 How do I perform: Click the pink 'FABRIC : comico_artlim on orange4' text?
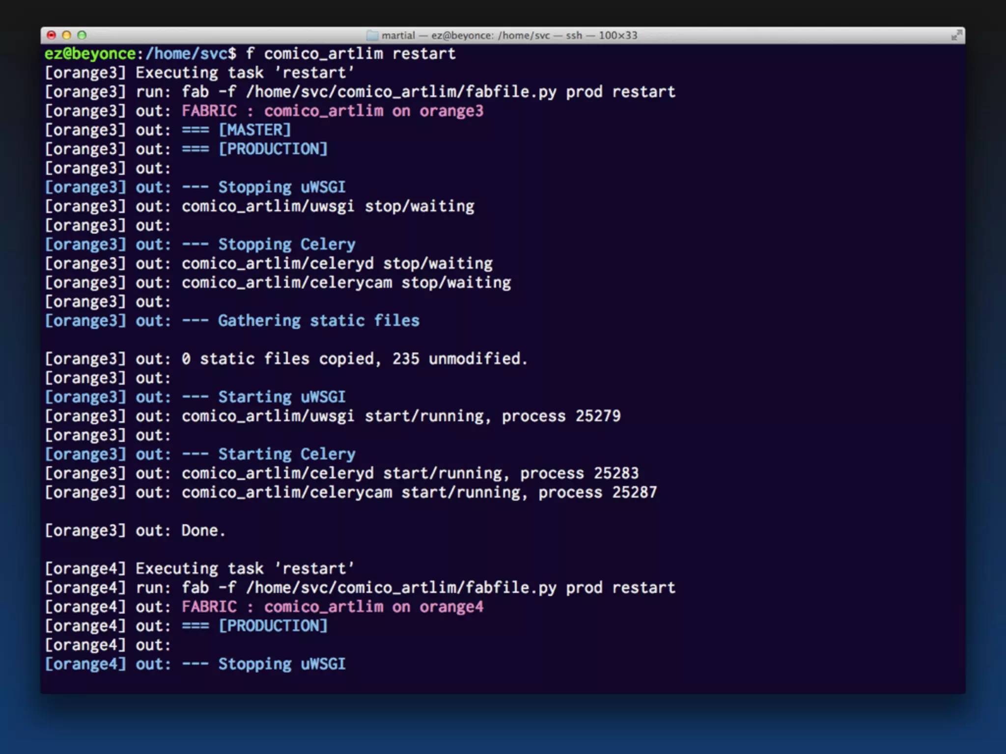pos(332,607)
